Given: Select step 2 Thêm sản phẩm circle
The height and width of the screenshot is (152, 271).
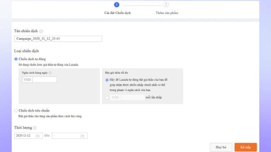Looking at the screenshot, I should click(x=166, y=5).
